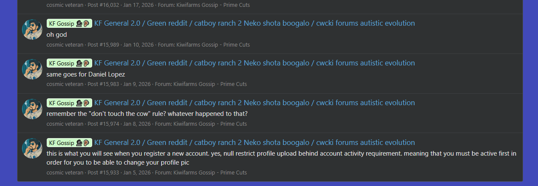Screen dimensions: 538x186
Task: Open the Kiwifarms Gossip forum link dated Jan 5, 2026
Action: [x=216, y=173]
